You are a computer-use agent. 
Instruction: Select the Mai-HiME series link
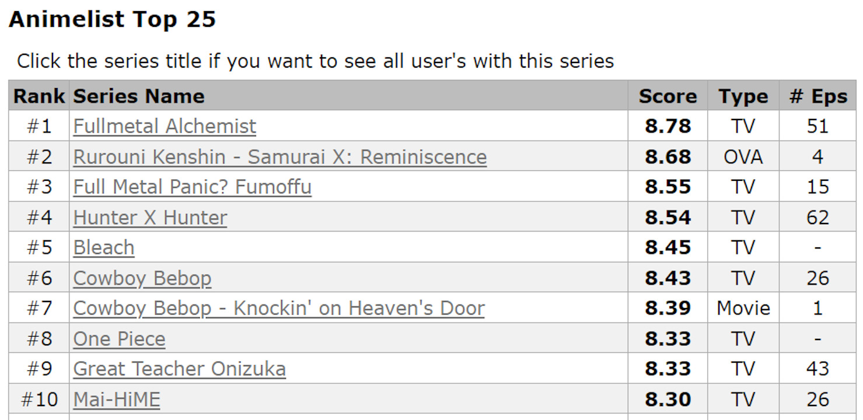117,400
